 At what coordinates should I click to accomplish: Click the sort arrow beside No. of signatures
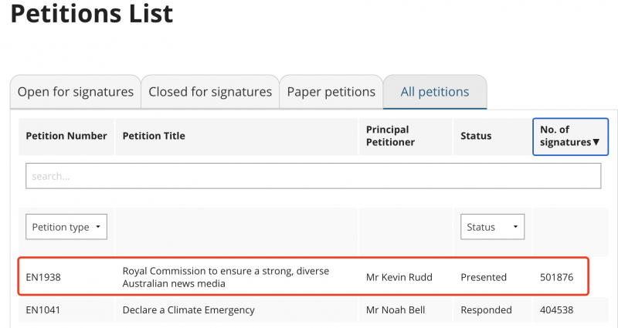pos(596,142)
